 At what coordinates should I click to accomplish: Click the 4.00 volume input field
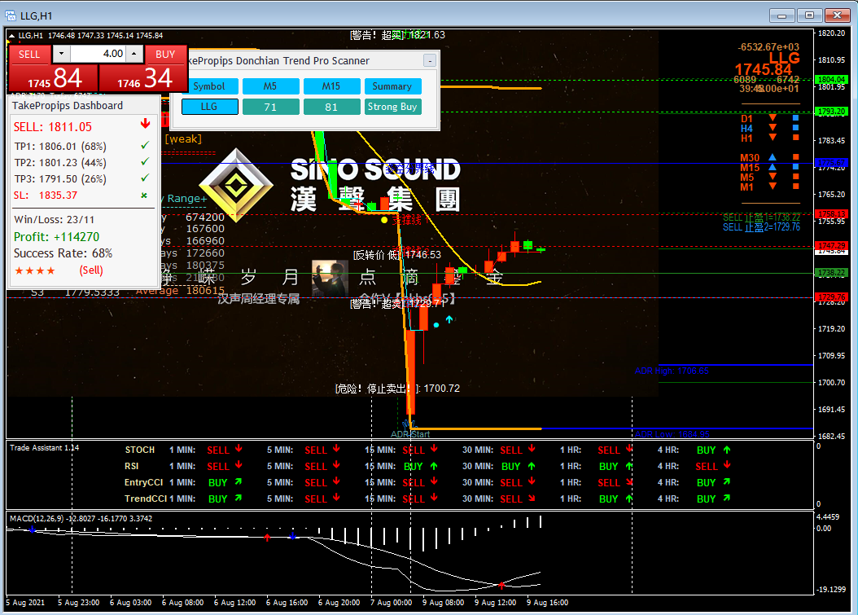(x=98, y=54)
